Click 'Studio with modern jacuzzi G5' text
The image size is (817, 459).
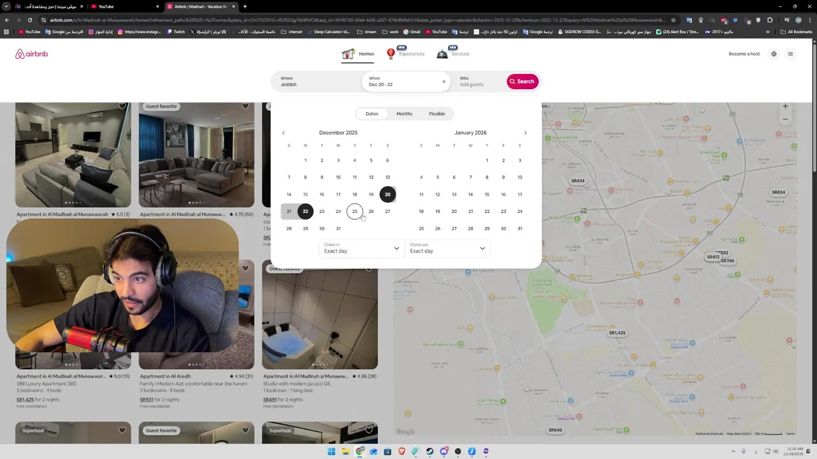click(297, 384)
